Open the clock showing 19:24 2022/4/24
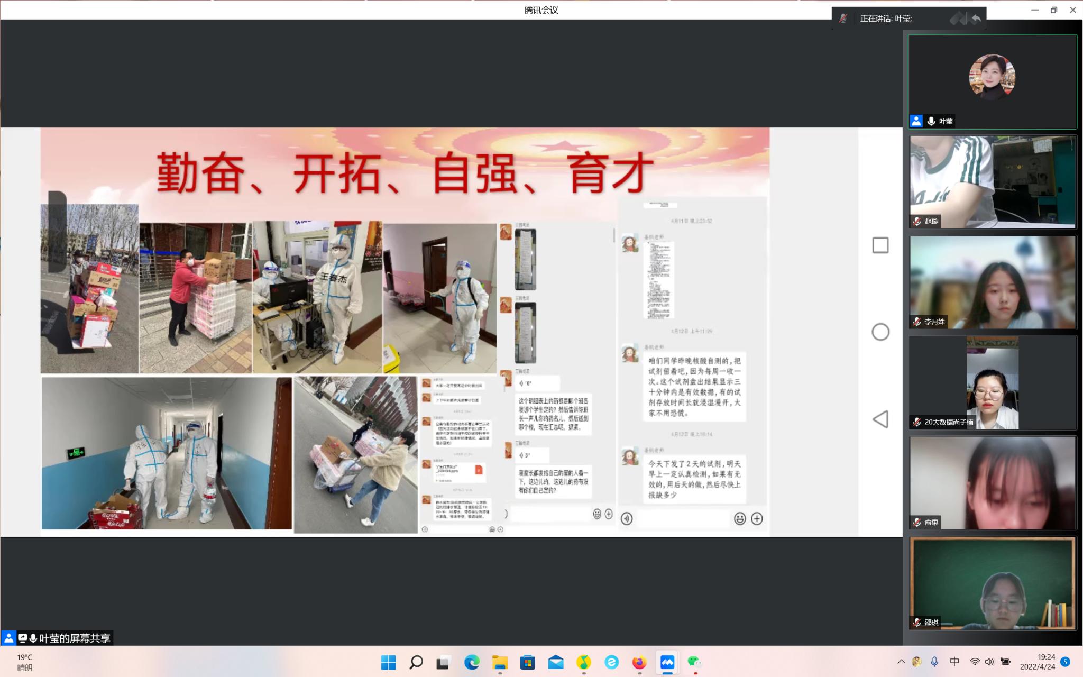1083x677 pixels. click(x=1038, y=662)
